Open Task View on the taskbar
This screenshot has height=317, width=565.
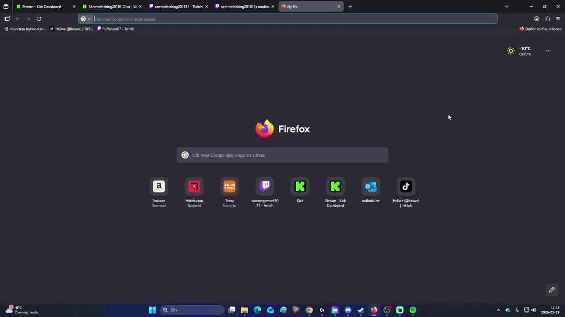(x=232, y=310)
